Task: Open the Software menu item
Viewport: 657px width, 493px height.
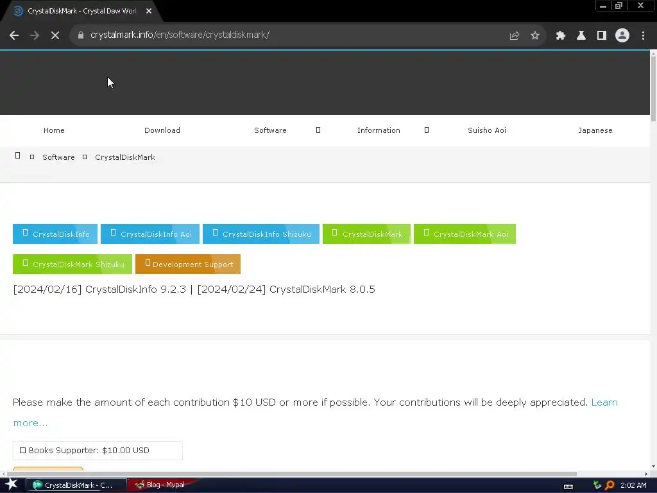Action: 270,130
